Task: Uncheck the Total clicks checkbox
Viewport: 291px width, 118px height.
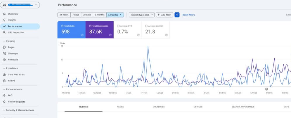Action: coord(62,26)
